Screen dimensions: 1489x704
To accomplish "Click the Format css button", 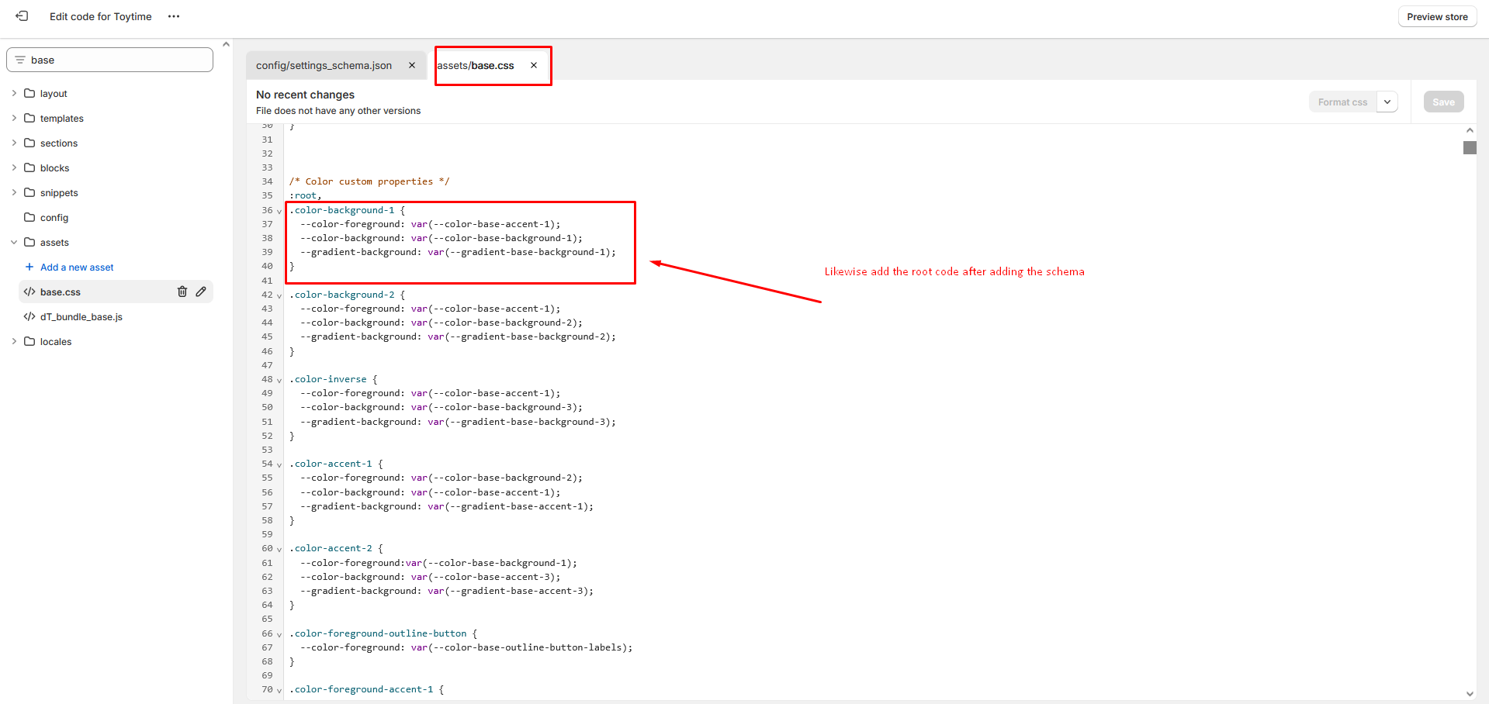I will click(1342, 102).
